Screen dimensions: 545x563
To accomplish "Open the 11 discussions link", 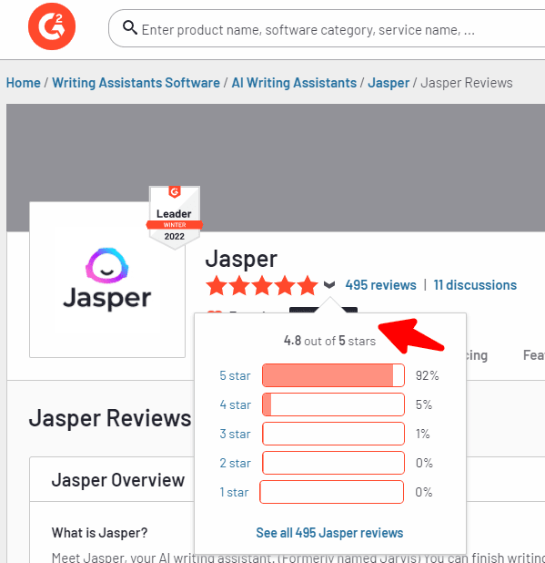I will 475,285.
